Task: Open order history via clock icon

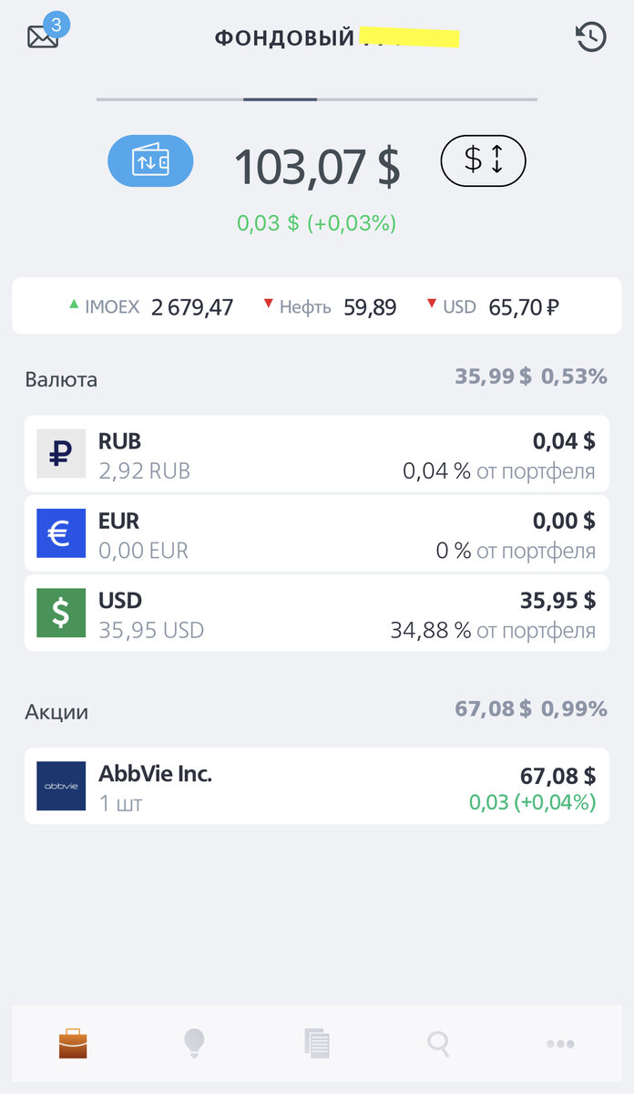Action: tap(591, 35)
